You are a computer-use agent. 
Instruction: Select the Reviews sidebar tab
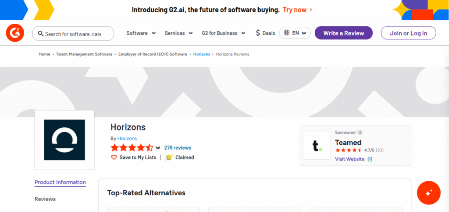[x=45, y=199]
